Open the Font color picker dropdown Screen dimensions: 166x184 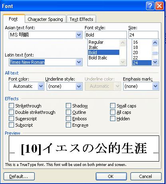tap(41, 86)
